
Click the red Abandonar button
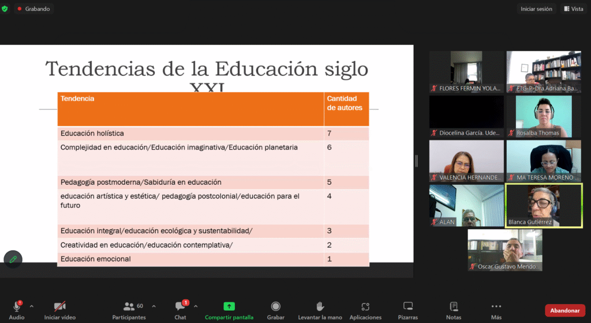(564, 310)
